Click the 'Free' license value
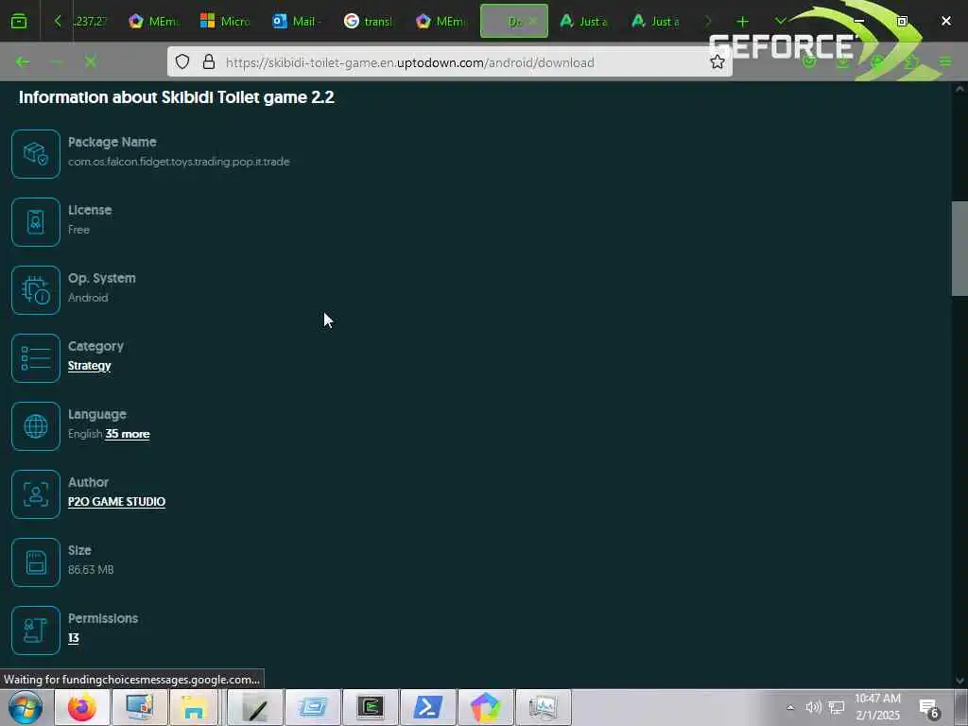Image resolution: width=968 pixels, height=726 pixels. pyautogui.click(x=78, y=230)
